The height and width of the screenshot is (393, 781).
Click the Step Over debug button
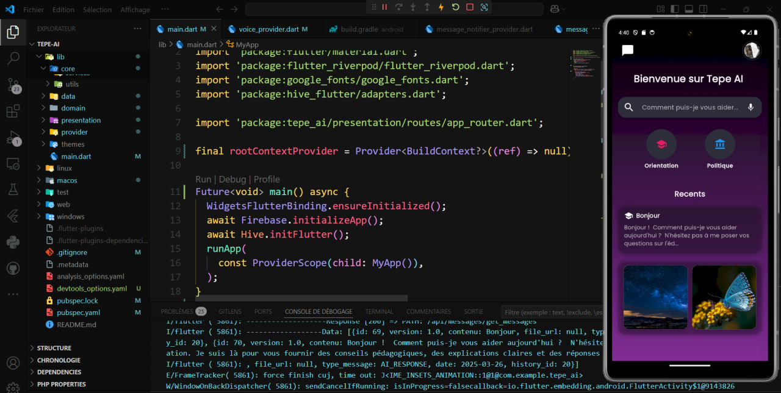click(398, 7)
